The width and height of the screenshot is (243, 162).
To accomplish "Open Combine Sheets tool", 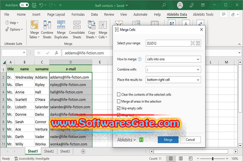I will pos(47,25).
